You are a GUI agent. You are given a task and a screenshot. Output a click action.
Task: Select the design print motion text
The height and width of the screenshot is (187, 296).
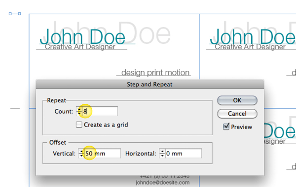tap(155, 72)
